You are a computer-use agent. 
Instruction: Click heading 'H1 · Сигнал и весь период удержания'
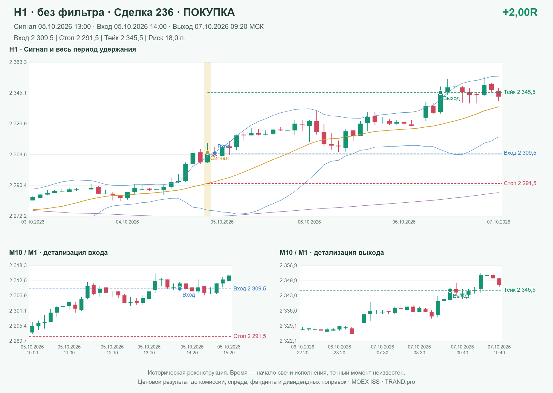click(73, 49)
